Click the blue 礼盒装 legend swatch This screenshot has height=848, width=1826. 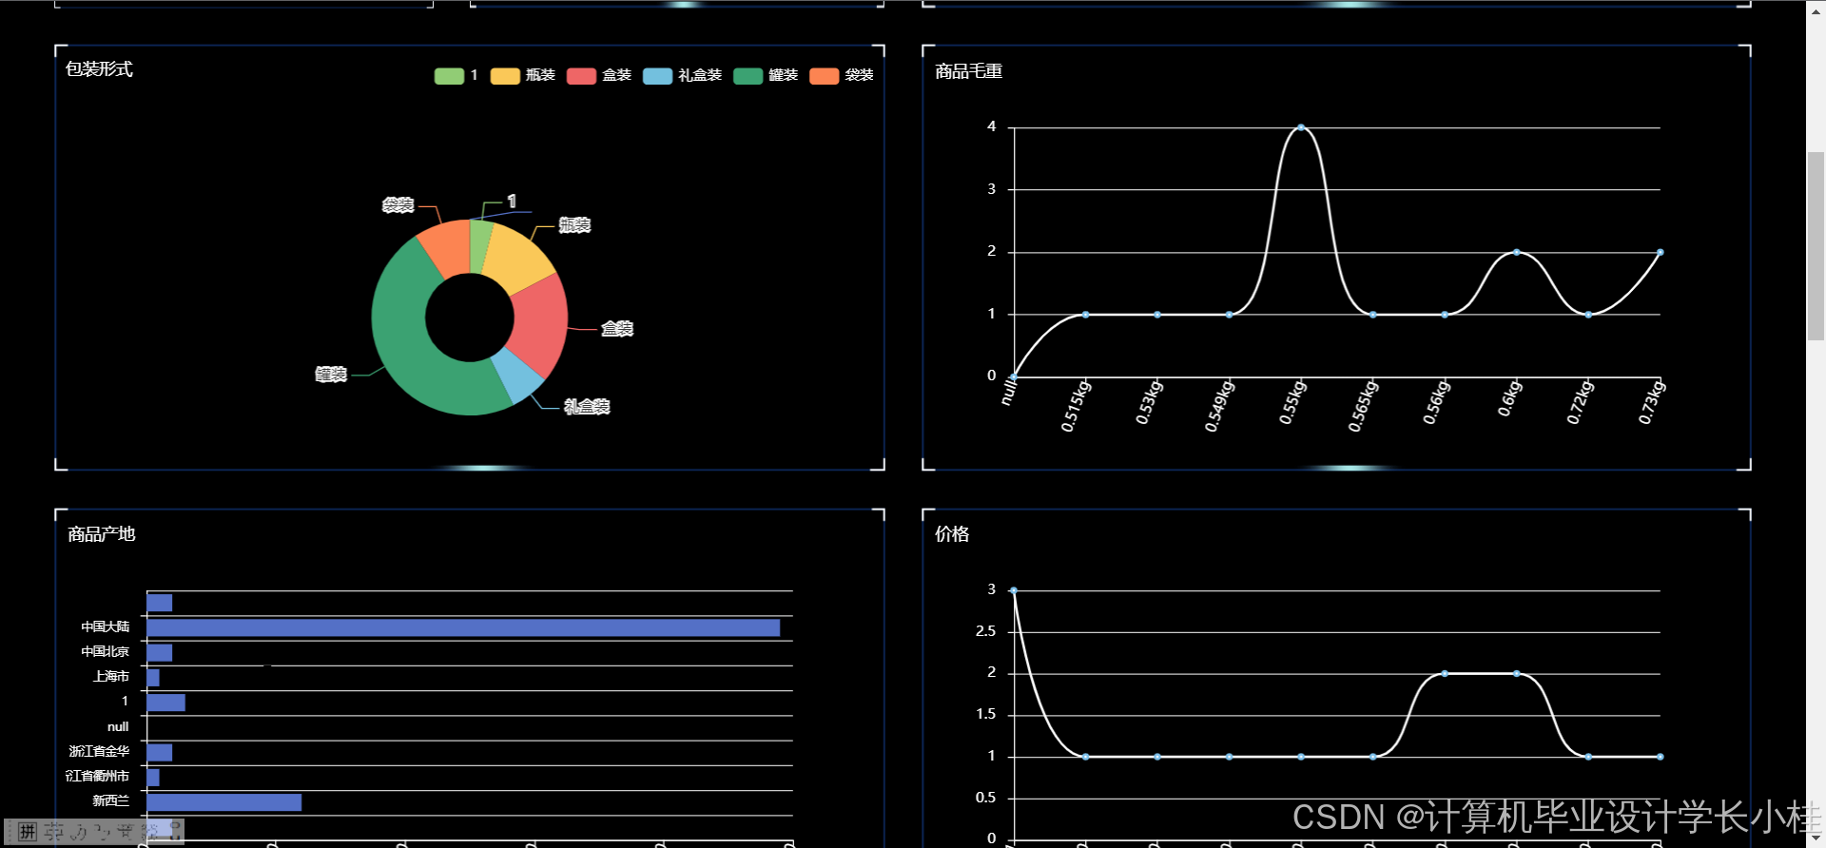point(657,76)
